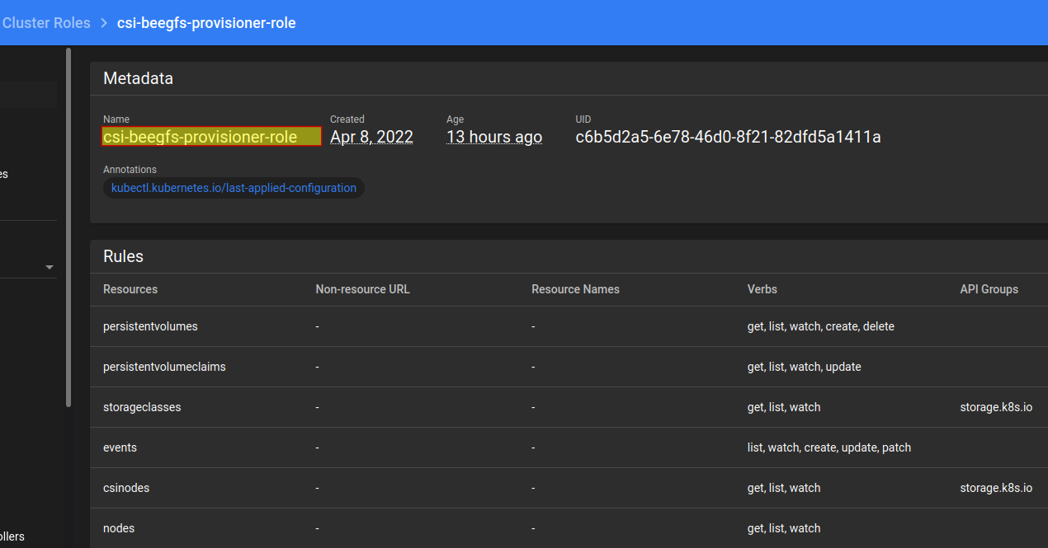Select the persistentvolumeclaims resource cell

pos(164,367)
